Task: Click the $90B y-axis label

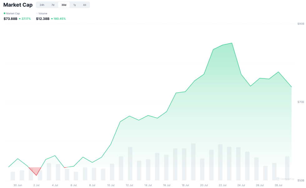Action: pos(301,24)
